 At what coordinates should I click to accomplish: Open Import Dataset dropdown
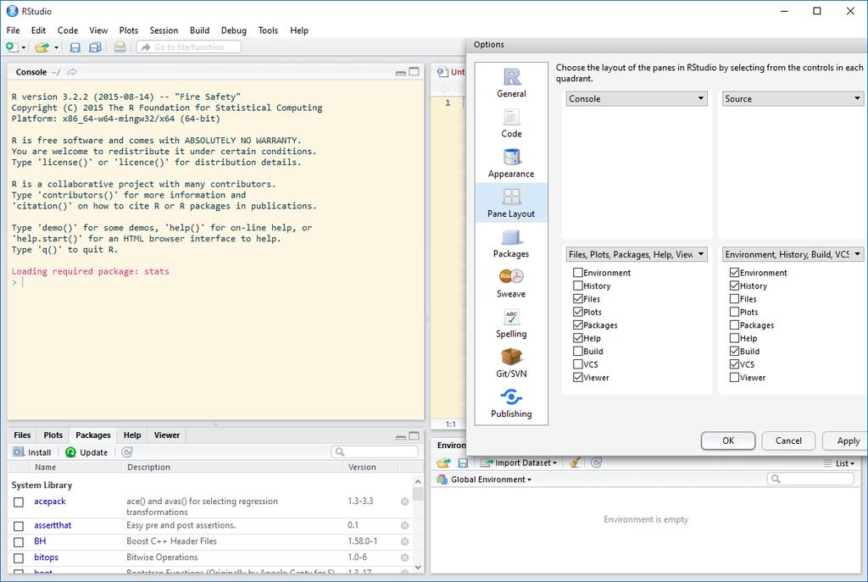coord(520,463)
